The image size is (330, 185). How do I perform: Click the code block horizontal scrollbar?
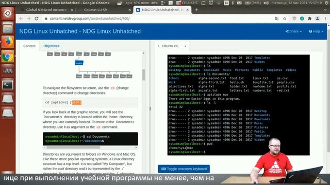73,147
